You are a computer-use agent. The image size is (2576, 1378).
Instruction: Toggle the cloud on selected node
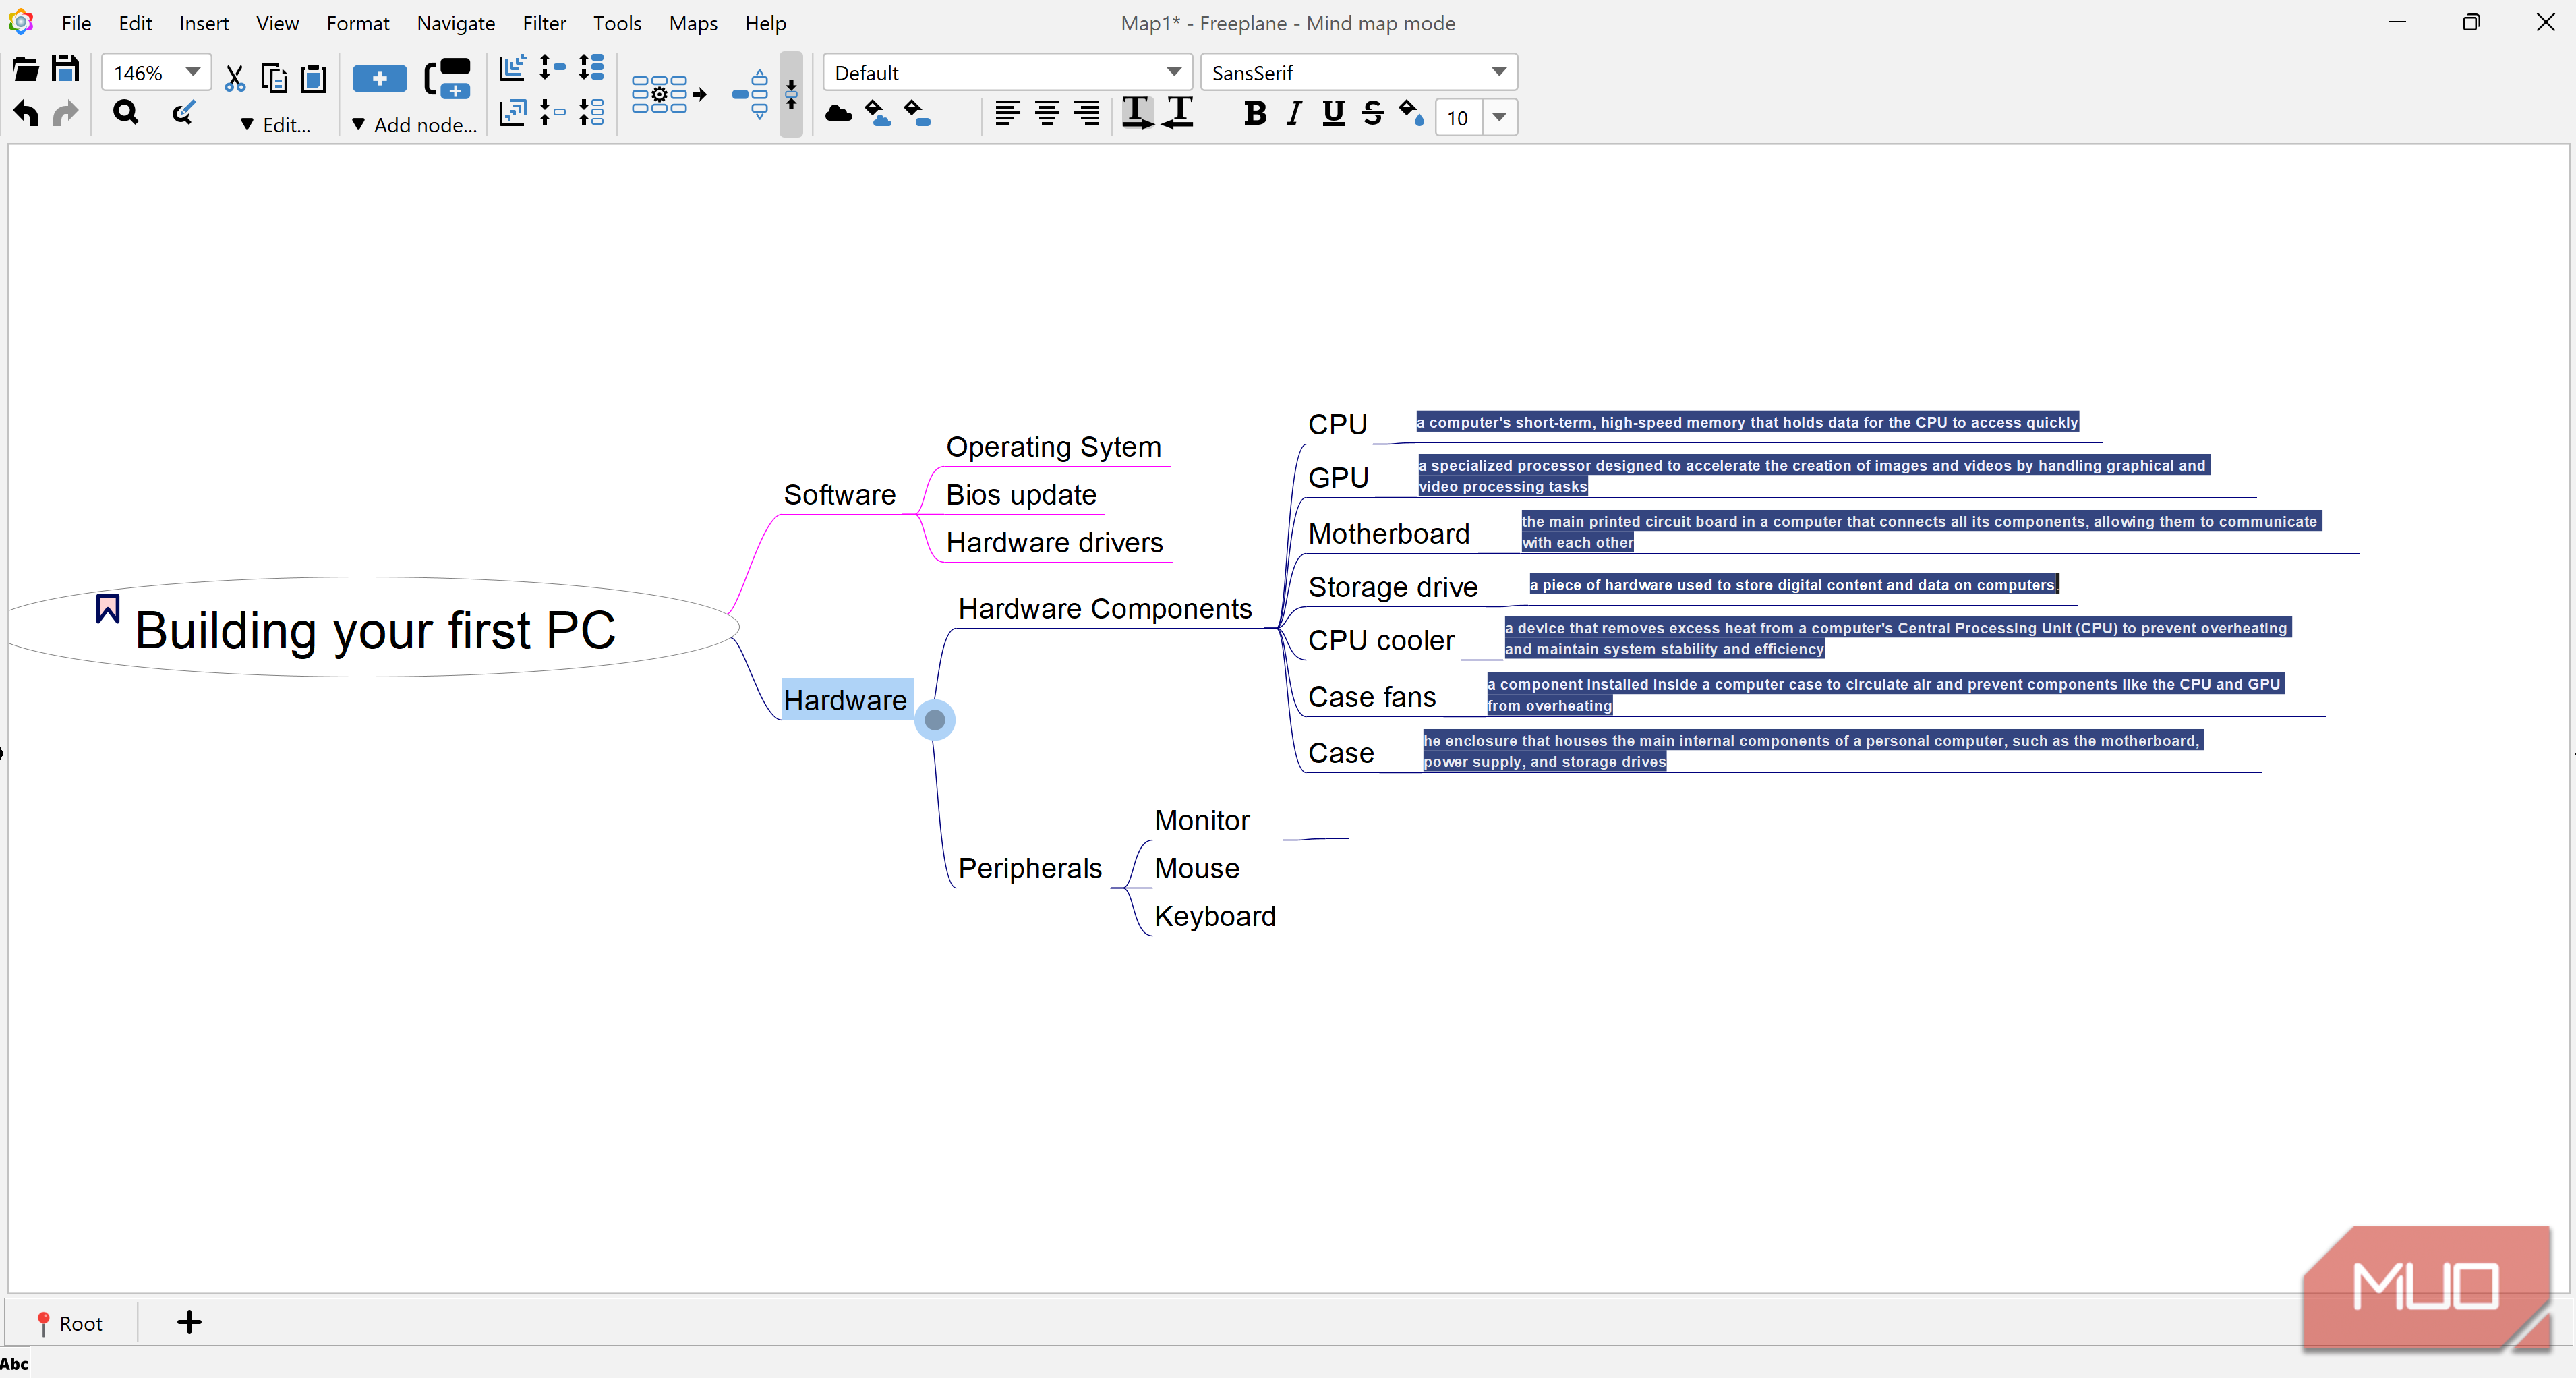point(839,114)
